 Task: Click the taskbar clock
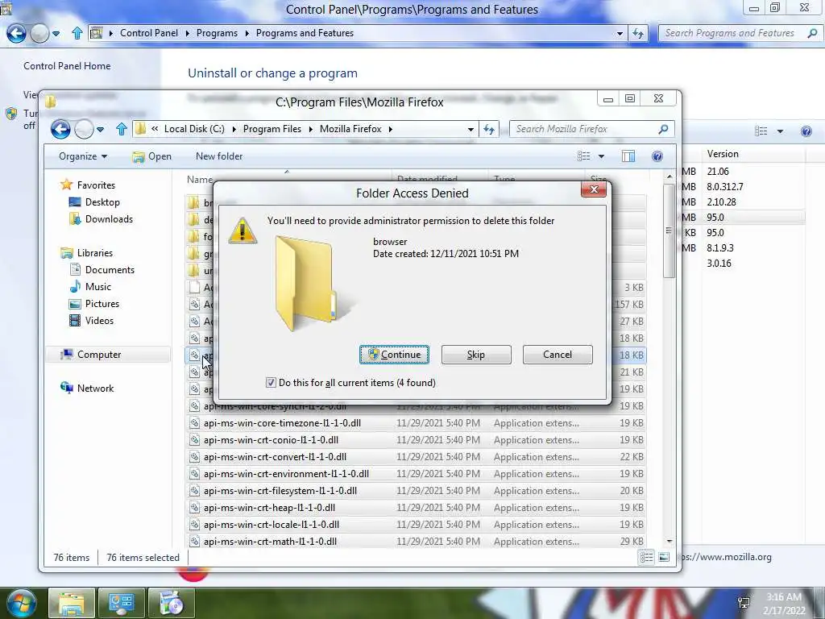point(784,604)
